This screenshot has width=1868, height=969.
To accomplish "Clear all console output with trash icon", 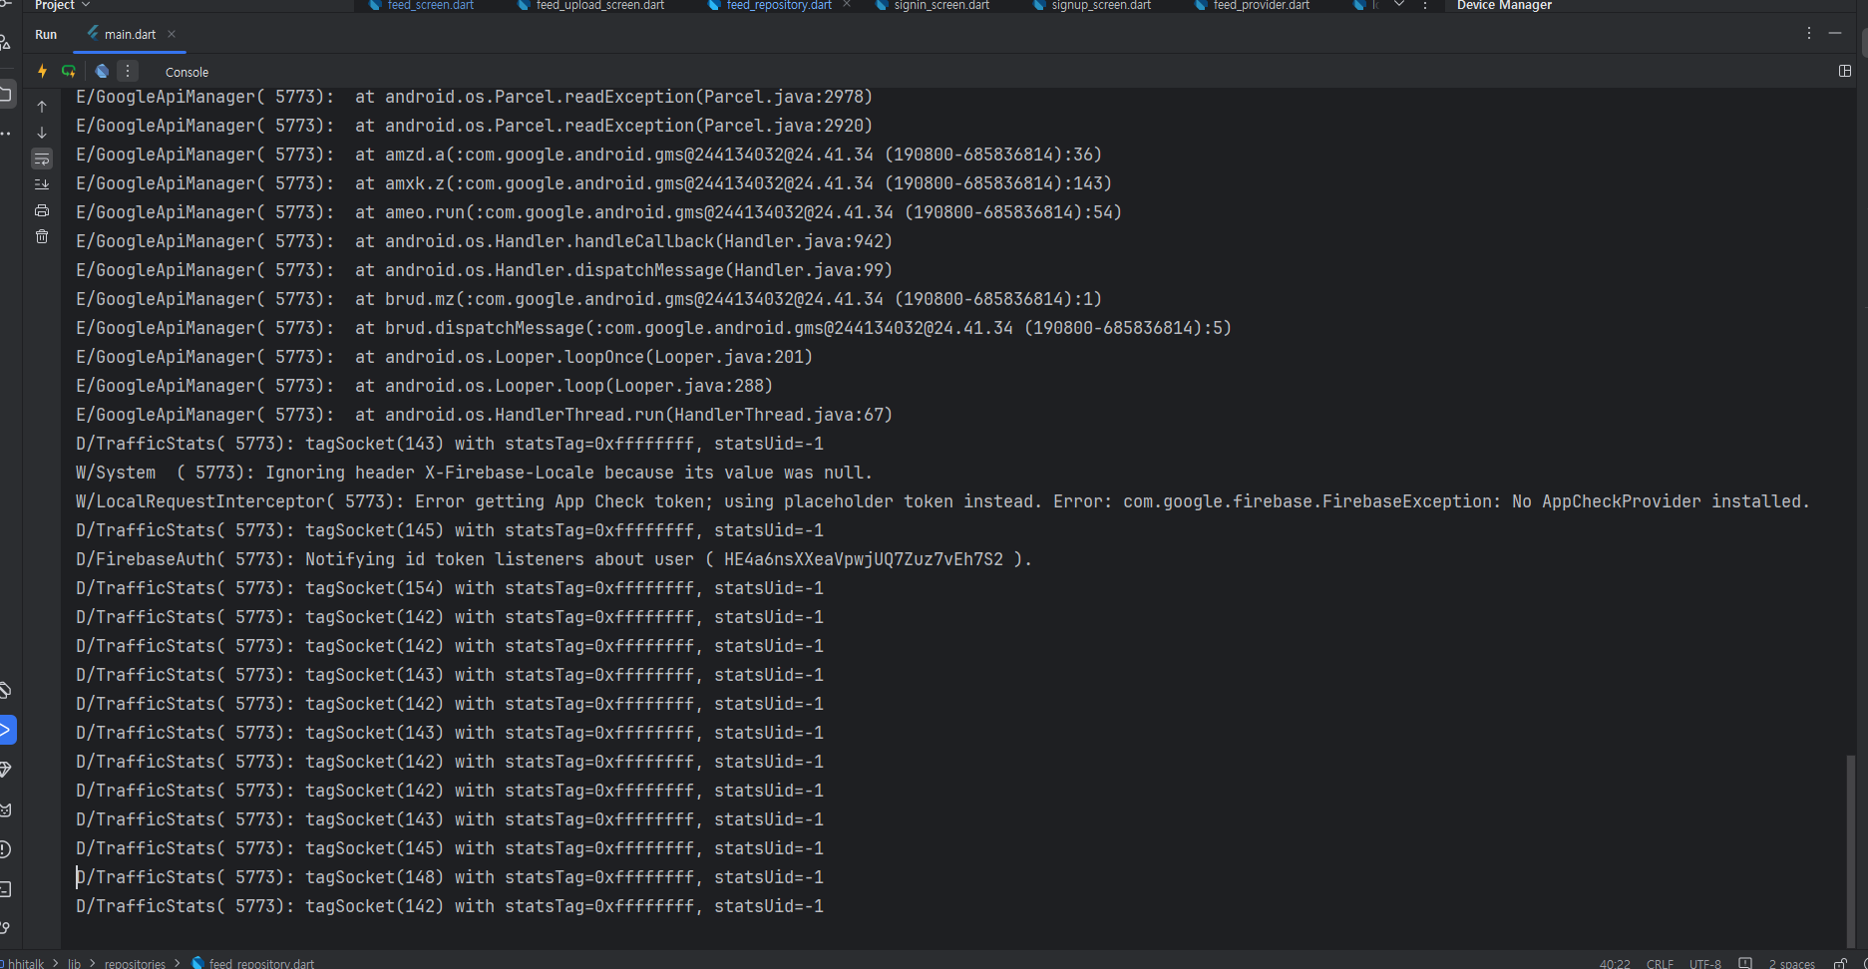I will [42, 236].
